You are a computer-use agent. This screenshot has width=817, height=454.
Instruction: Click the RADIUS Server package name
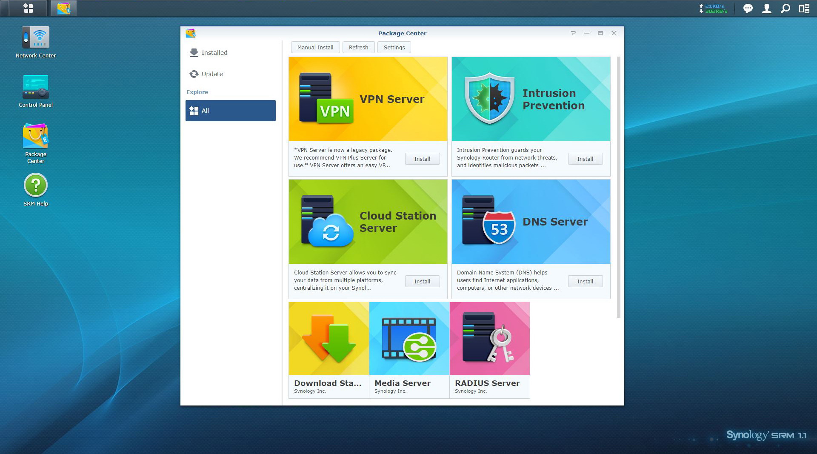[x=487, y=383]
